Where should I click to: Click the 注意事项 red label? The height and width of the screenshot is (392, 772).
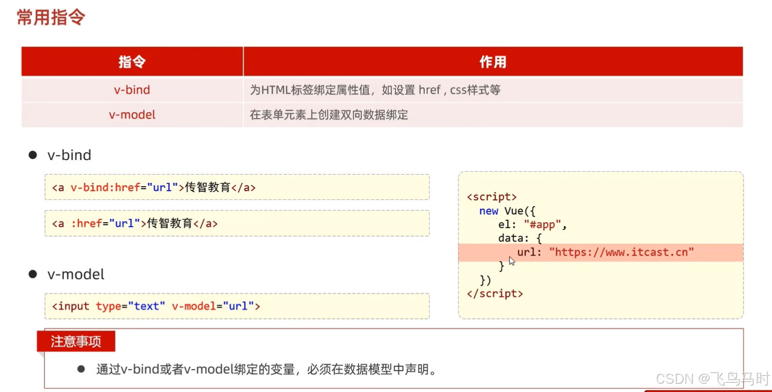coord(76,341)
